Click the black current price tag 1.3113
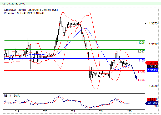Viewport: 161px width, 115px height. 152,66
